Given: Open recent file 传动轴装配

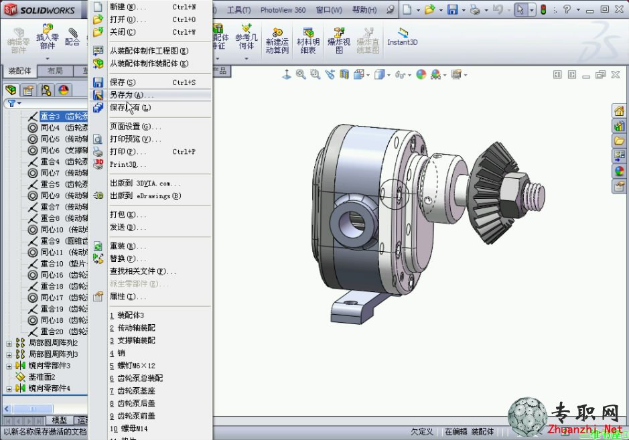Looking at the screenshot, I should (151, 327).
